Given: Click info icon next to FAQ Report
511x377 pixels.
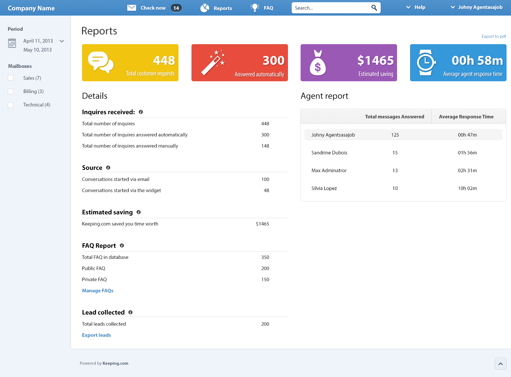Looking at the screenshot, I should [x=122, y=245].
